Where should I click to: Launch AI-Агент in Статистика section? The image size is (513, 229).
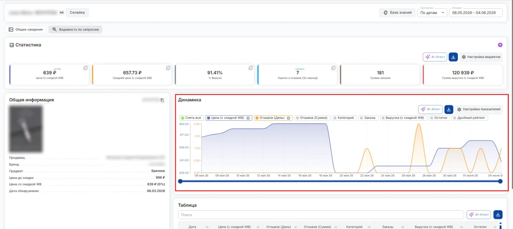point(435,57)
